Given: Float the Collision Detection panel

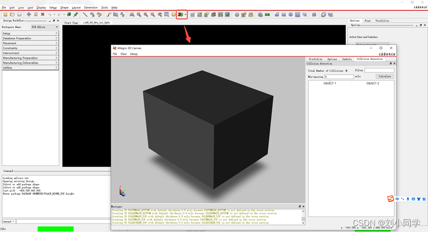Looking at the screenshot, I should coord(390,63).
